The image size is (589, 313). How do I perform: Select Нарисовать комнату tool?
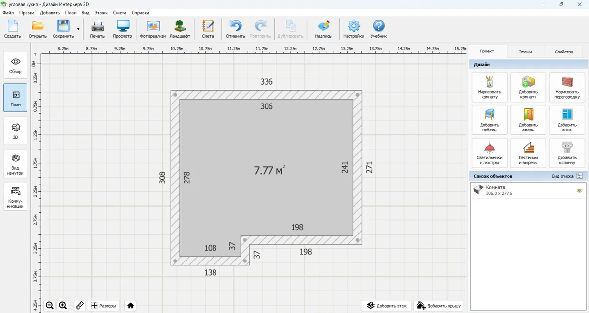click(489, 87)
